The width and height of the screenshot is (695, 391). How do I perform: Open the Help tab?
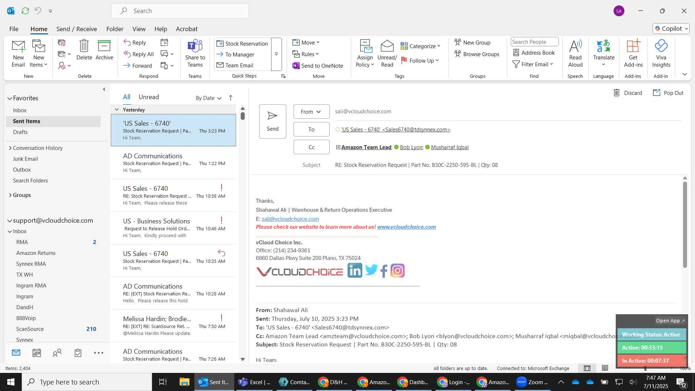pos(161,29)
